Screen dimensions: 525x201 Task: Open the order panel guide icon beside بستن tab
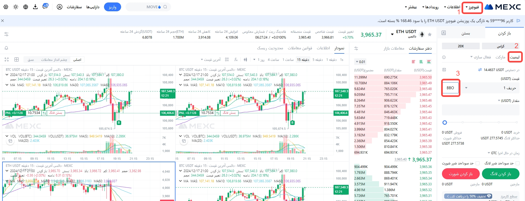point(444,33)
